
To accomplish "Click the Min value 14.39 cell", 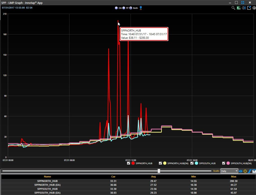I will click(x=193, y=189).
